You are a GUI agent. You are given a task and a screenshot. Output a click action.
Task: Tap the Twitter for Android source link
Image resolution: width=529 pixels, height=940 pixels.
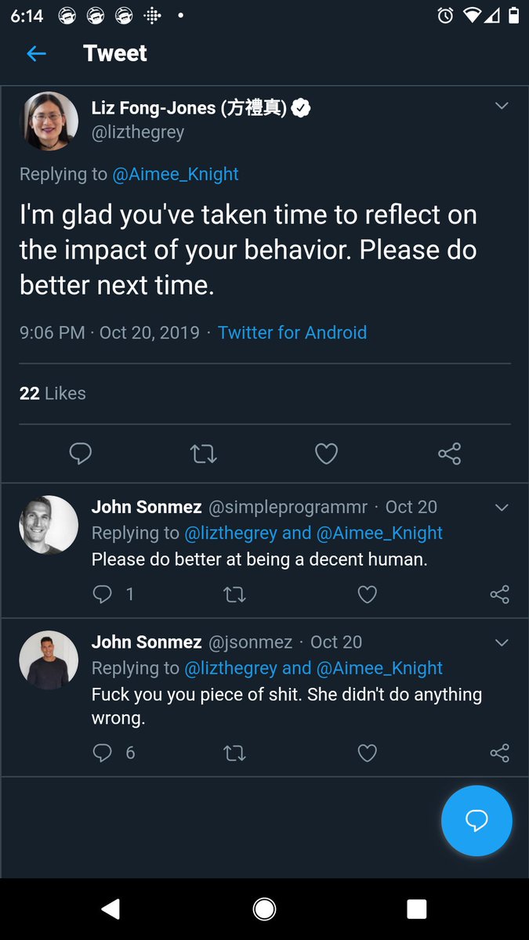click(x=292, y=332)
